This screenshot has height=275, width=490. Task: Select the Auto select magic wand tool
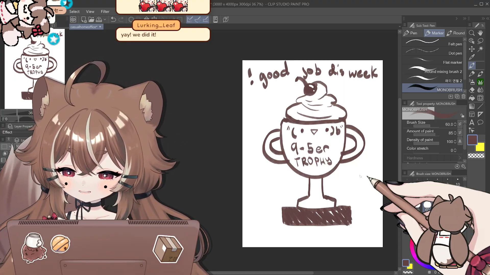pos(480,49)
